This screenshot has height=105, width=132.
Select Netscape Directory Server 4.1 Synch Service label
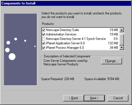point(76,39)
